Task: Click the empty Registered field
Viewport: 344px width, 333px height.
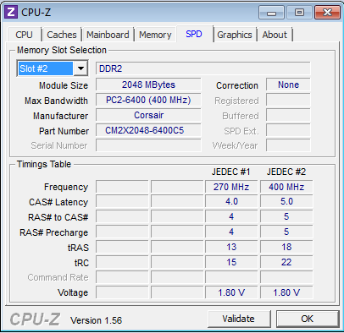Action: click(288, 100)
